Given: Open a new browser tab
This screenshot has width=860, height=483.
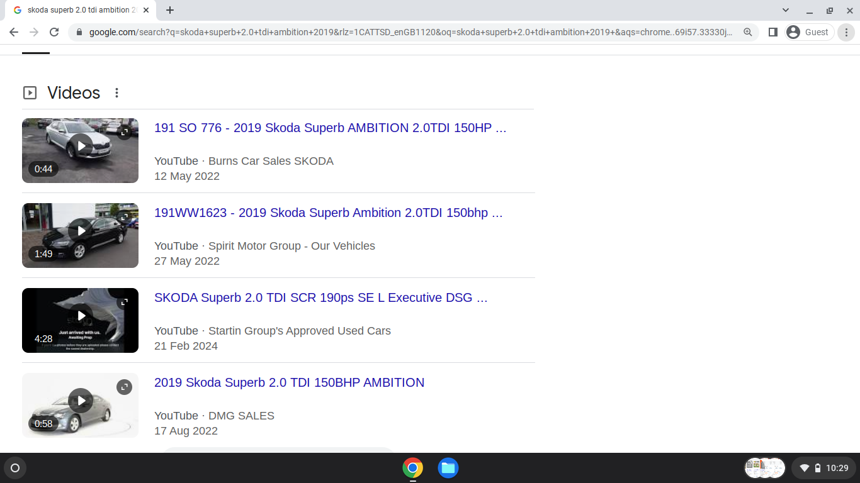Looking at the screenshot, I should [x=170, y=10].
